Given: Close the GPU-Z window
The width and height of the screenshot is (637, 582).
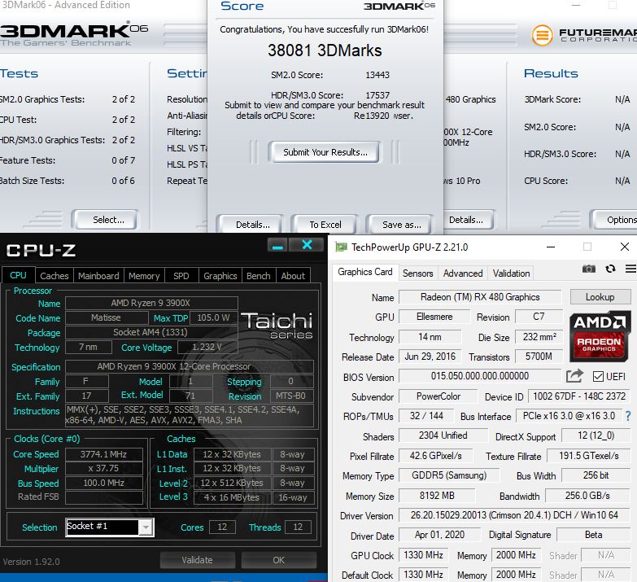Looking at the screenshot, I should (625, 247).
